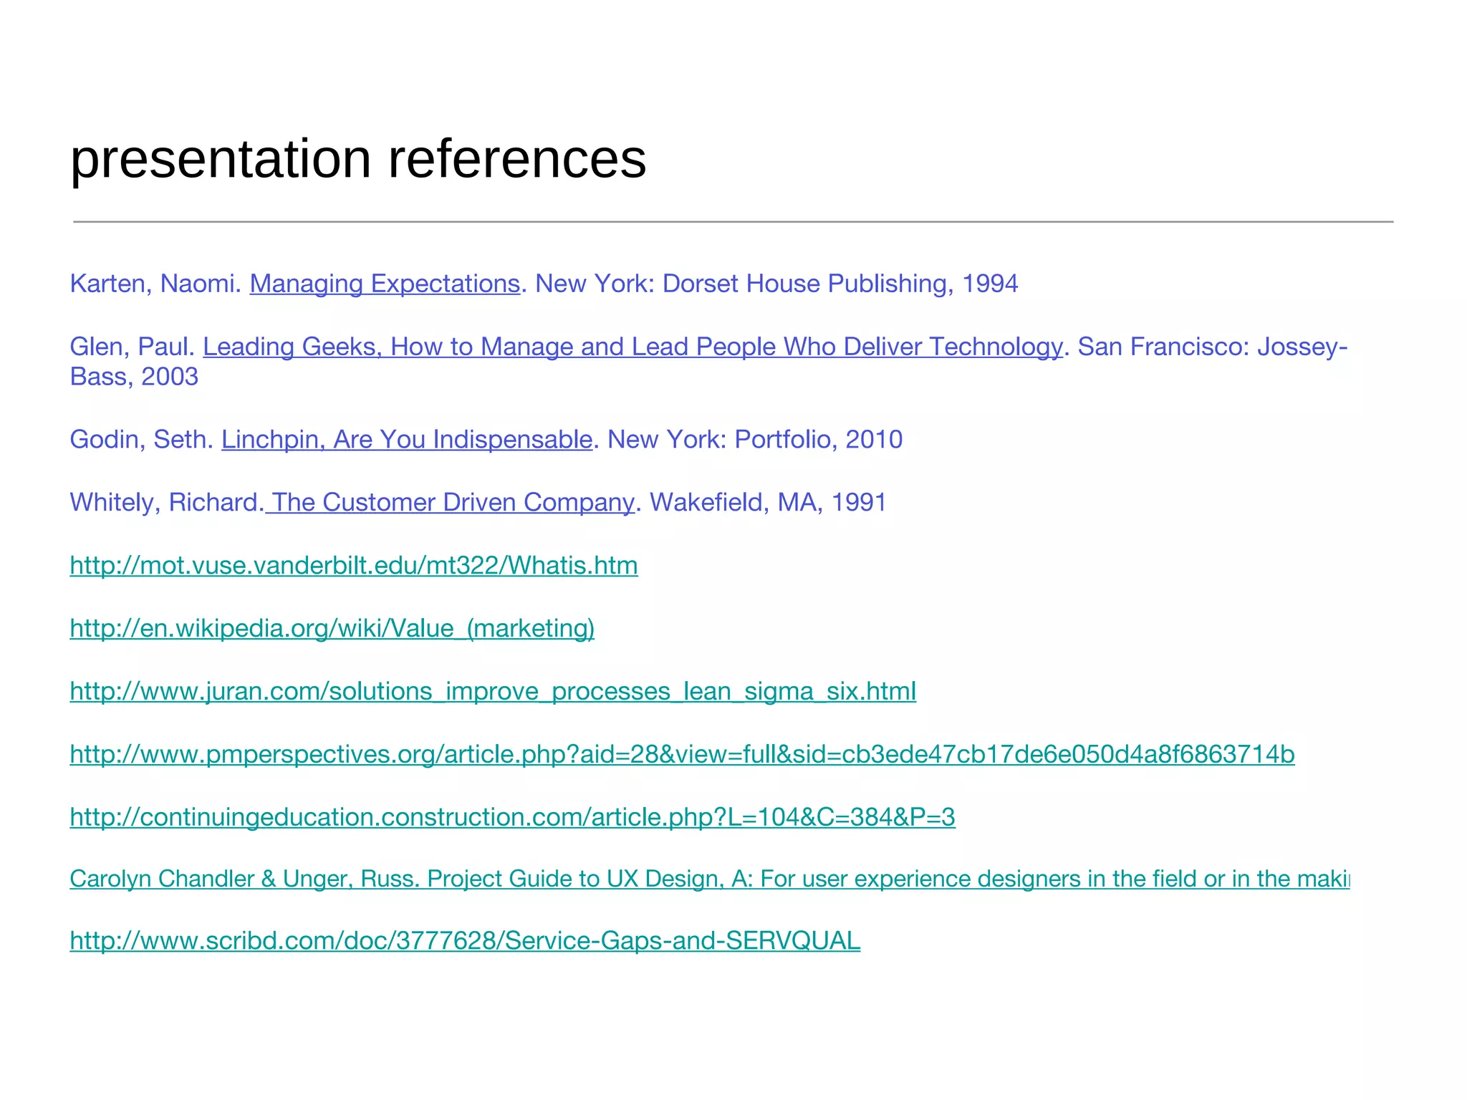Click Wakefield, MA, 1991 text
Screen dimensions: 1467x1100
point(768,502)
